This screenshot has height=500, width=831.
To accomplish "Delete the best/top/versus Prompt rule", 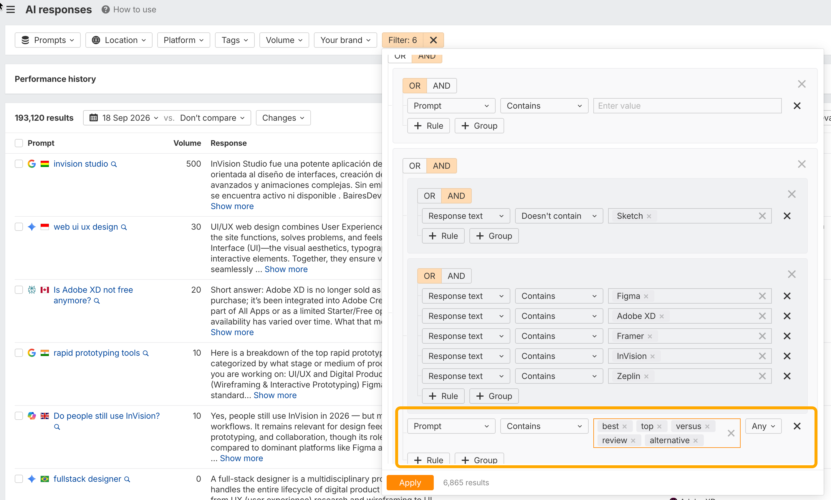I will tap(797, 426).
